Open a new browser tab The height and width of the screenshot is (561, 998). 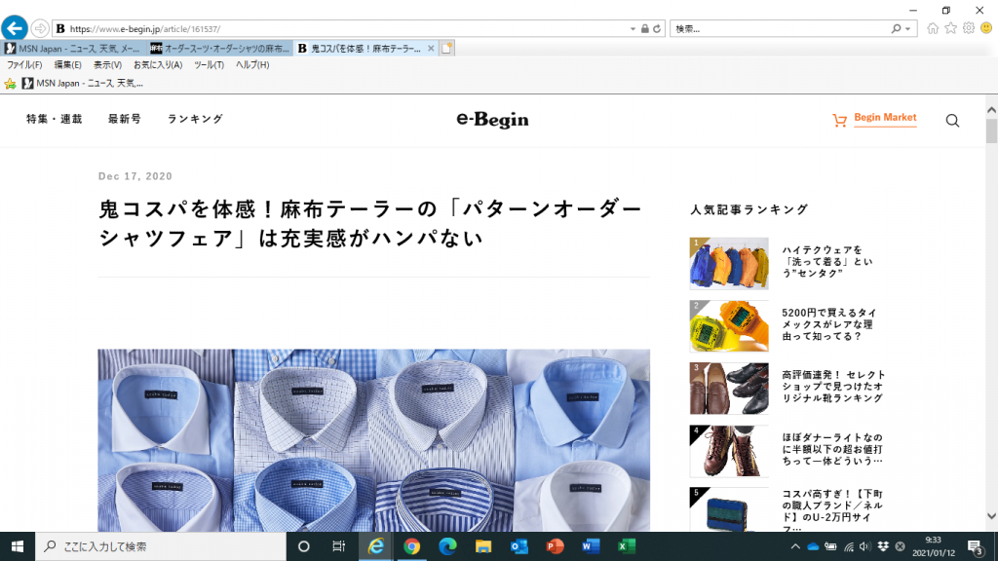coord(446,49)
